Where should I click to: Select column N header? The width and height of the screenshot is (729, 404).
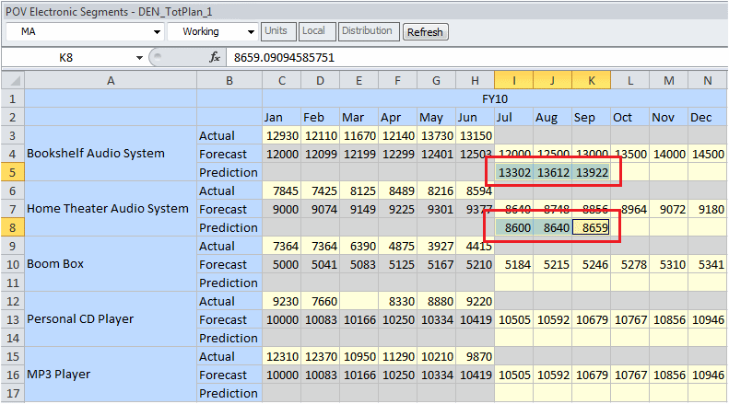click(707, 81)
